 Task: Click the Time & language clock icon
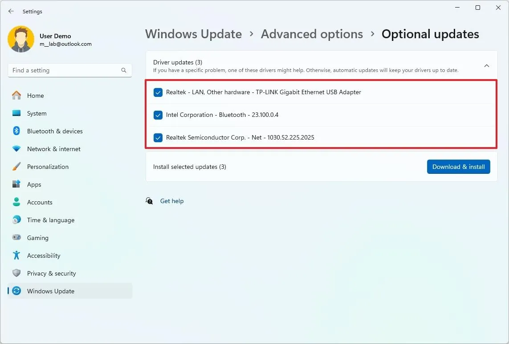click(16, 220)
